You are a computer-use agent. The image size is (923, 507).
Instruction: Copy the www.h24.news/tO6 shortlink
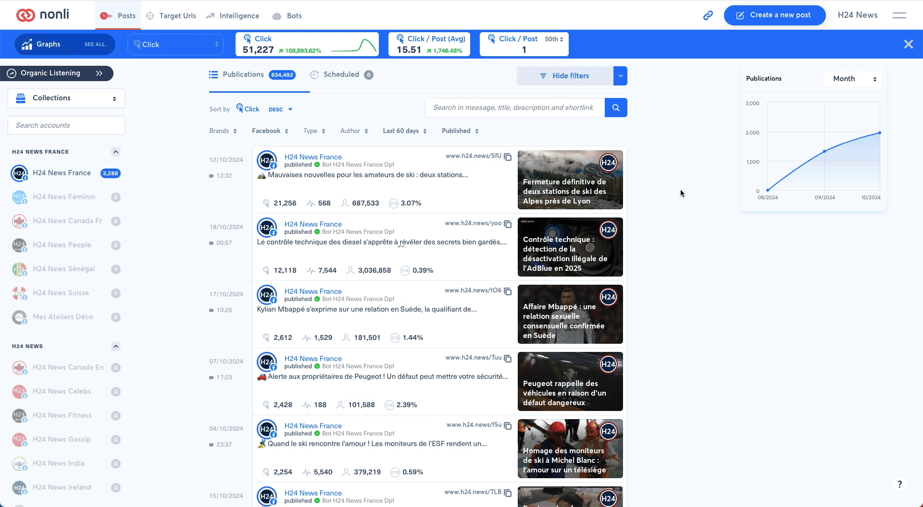click(508, 291)
